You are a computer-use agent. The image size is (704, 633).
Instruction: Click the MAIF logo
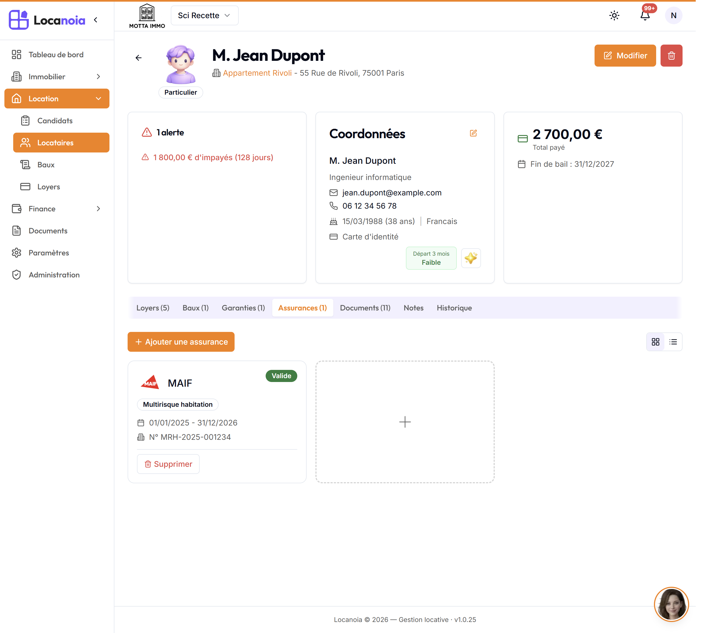pyautogui.click(x=150, y=382)
